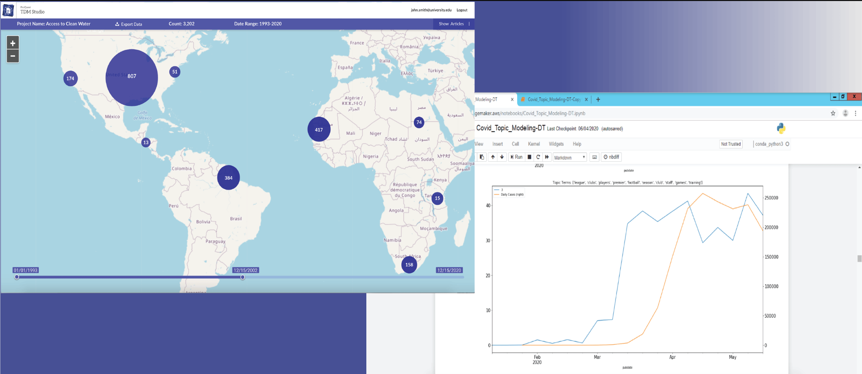
Task: Open the command palette keyboard icon
Action: pos(594,157)
